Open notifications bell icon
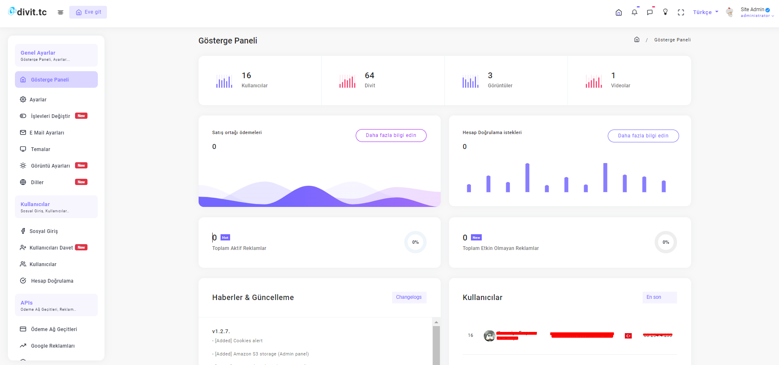Image resolution: width=779 pixels, height=365 pixels. coord(634,12)
